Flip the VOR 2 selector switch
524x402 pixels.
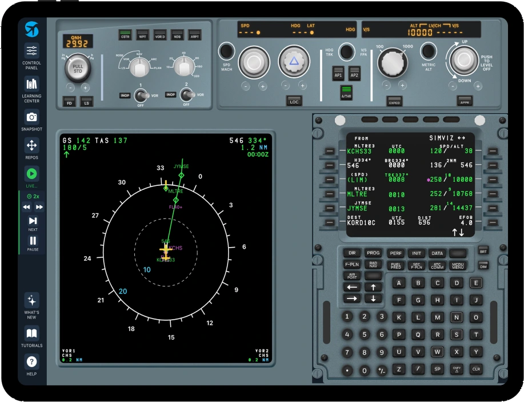[187, 95]
